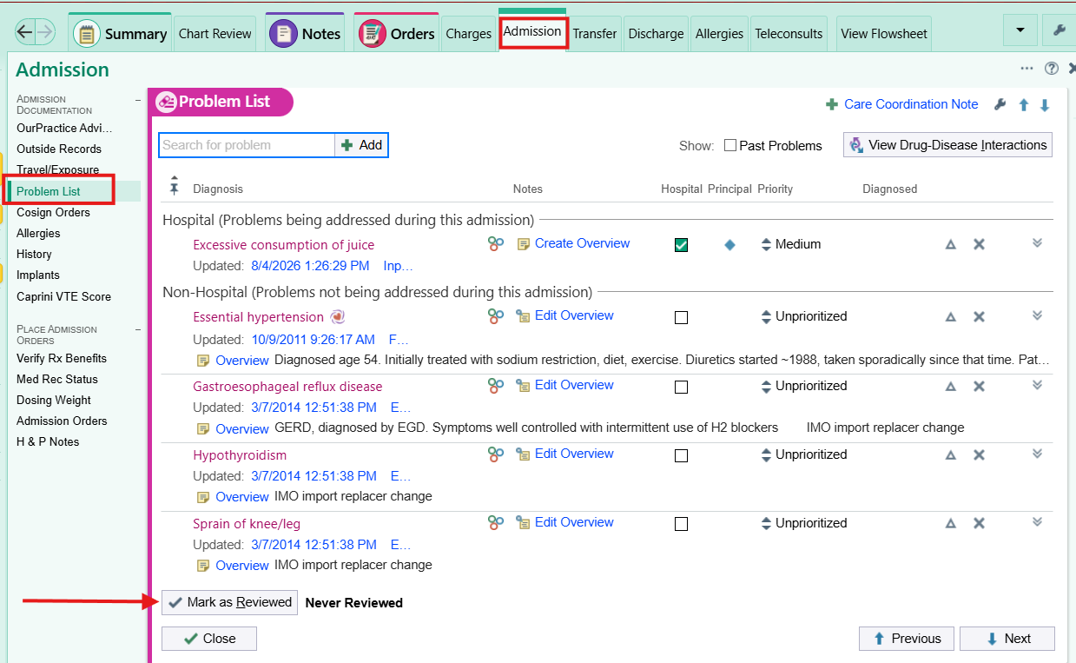Screen dimensions: 1076x663
Task: Expand details chevron for Essential hypertension
Action: pyautogui.click(x=1037, y=315)
